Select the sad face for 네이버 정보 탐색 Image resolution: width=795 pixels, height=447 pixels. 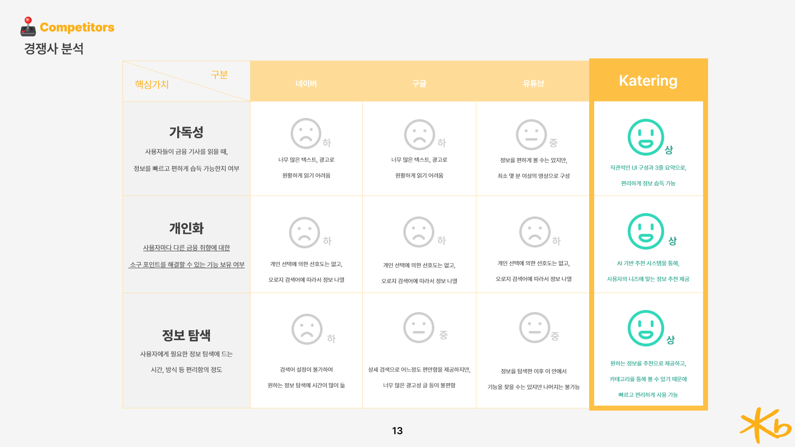pyautogui.click(x=307, y=329)
